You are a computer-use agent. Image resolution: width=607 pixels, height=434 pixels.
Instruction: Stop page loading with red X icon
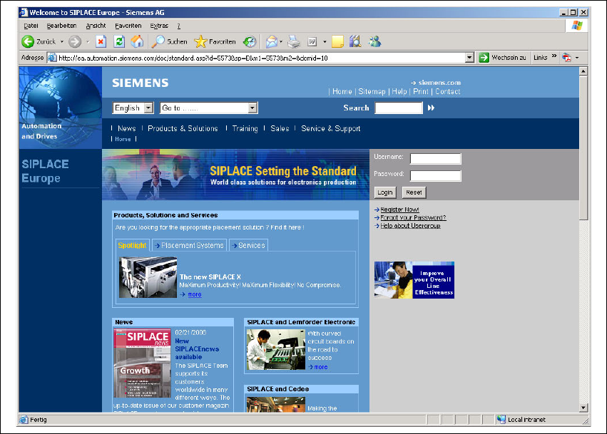[x=101, y=41]
